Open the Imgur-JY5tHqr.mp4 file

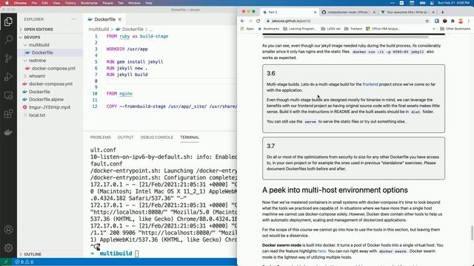50,107
